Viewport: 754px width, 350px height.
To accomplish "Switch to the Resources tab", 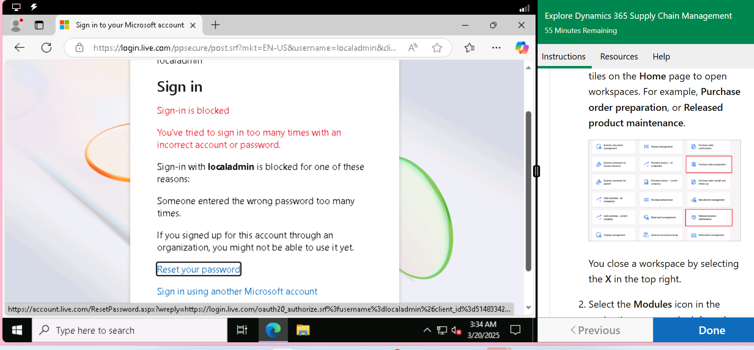I will [619, 57].
